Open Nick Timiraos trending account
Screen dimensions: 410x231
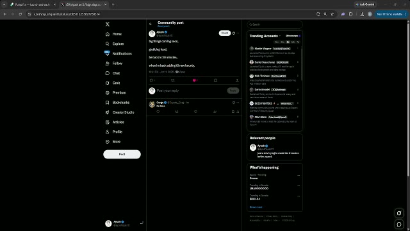[274, 80]
